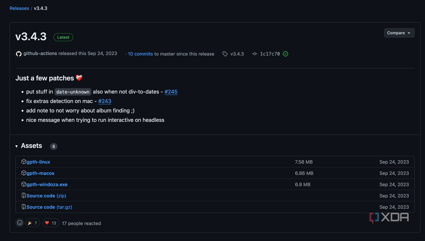Click the github-actions avatar icon
Image resolution: width=425 pixels, height=241 pixels.
coord(19,54)
